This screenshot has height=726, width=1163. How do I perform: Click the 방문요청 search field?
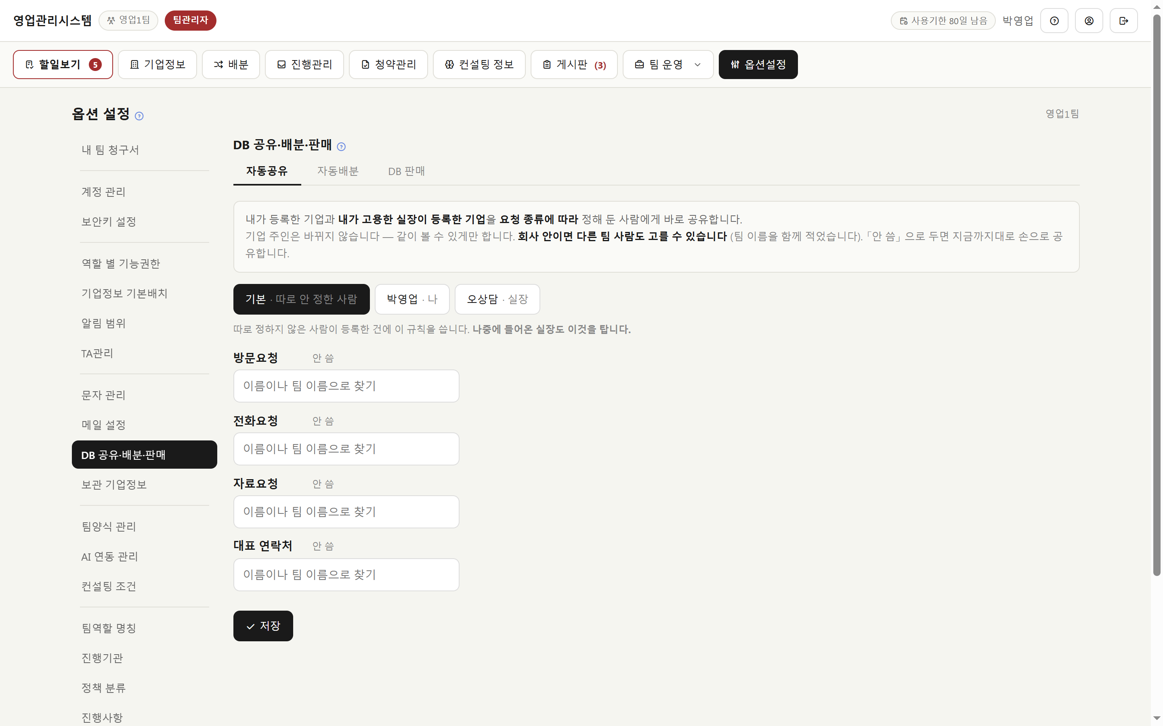[x=346, y=386]
